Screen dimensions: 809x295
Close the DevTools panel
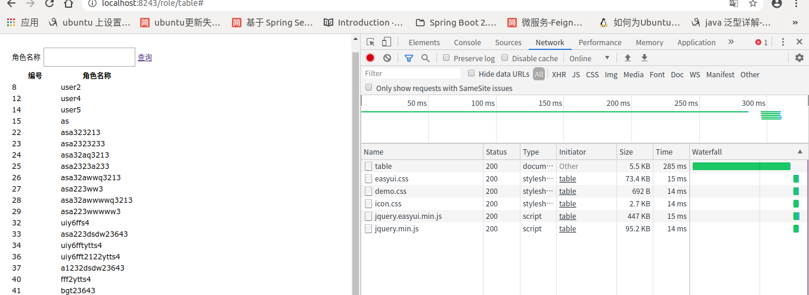[799, 42]
